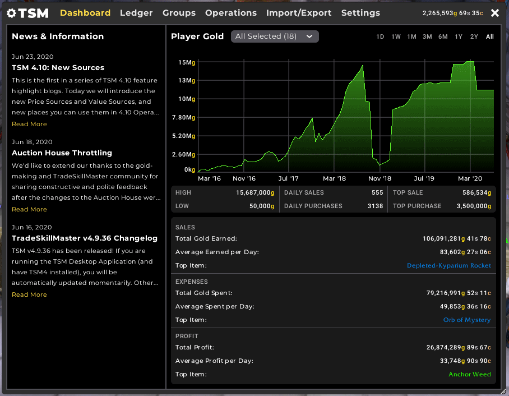Click the Total Profit amount
509x396 pixels.
click(x=459, y=348)
